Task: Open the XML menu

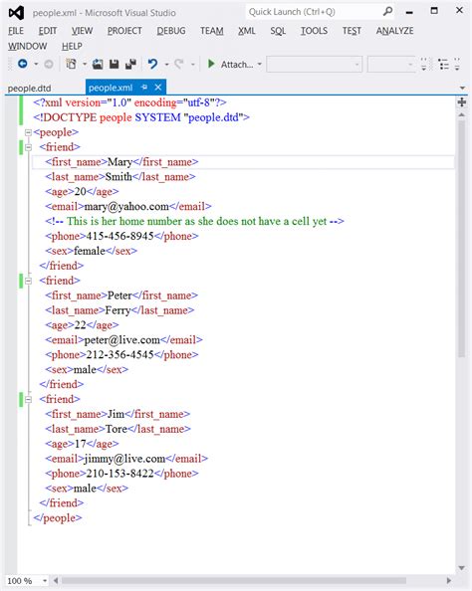Action: coord(247,31)
